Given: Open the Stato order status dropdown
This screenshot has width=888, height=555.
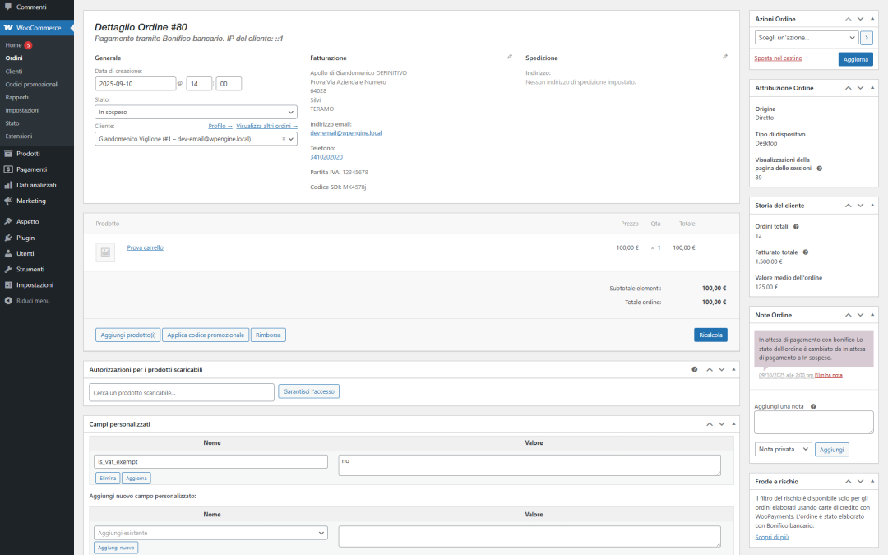Looking at the screenshot, I should coord(196,112).
